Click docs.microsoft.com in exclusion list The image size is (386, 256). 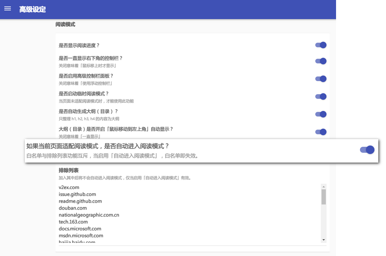pos(79,229)
